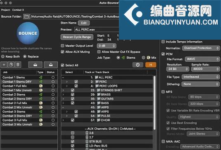The image size is (221, 150).
Task: Click the PULSE folder icon
Action: [99, 116]
